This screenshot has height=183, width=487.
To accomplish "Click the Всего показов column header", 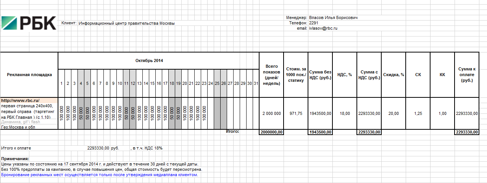I will pyautogui.click(x=271, y=75).
